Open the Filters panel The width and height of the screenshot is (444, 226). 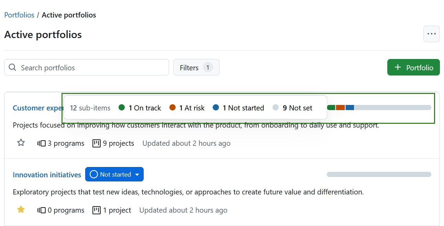196,67
